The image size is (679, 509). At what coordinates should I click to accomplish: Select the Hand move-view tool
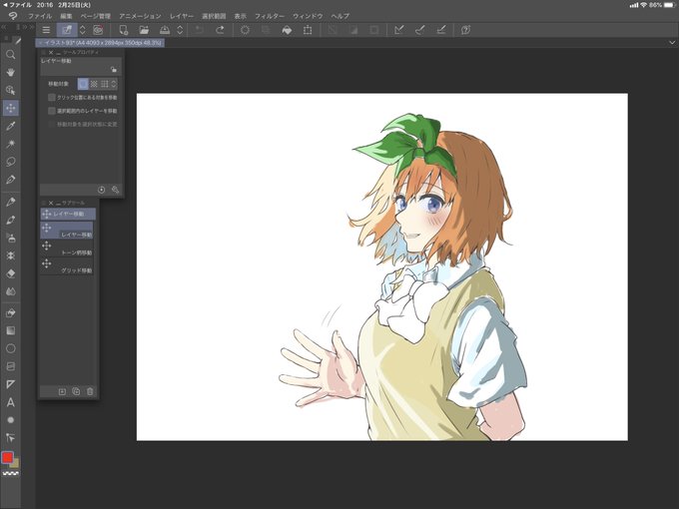[11, 72]
